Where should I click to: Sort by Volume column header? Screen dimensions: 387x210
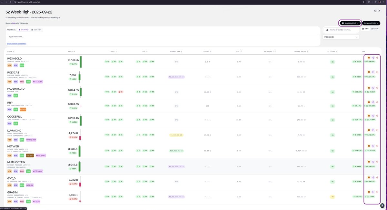click(207, 52)
